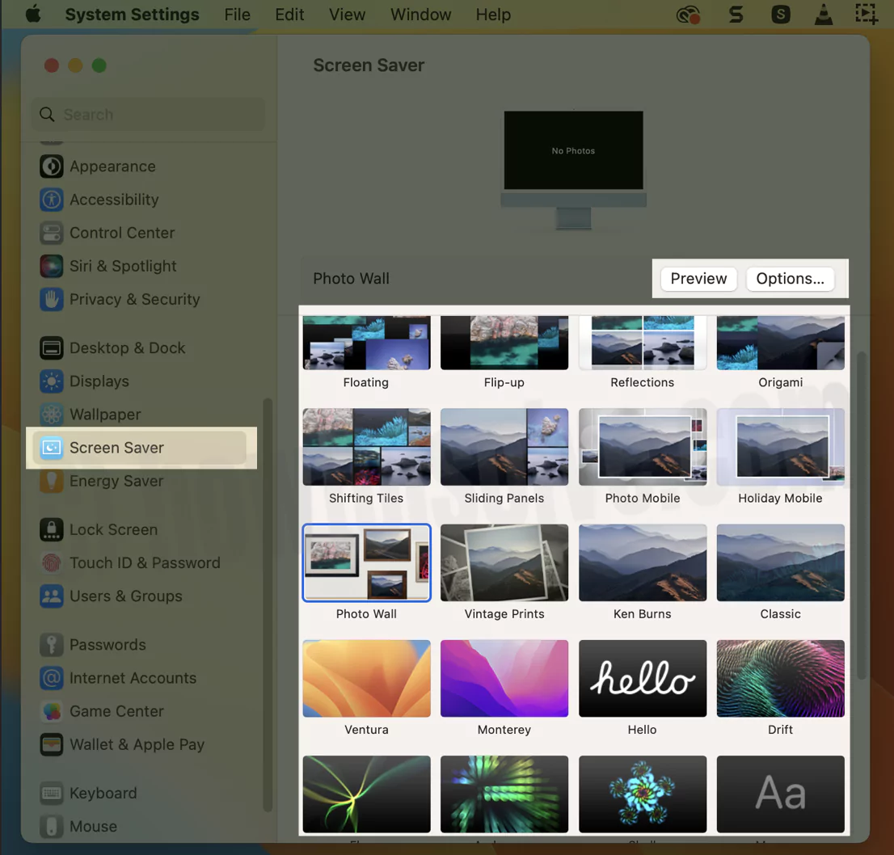Select the Displays sun icon
894x855 pixels.
point(51,381)
